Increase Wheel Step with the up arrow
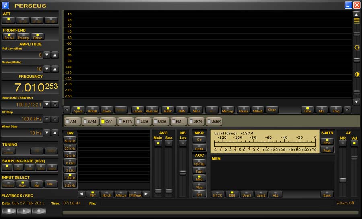362x219 pixels. coord(55,133)
